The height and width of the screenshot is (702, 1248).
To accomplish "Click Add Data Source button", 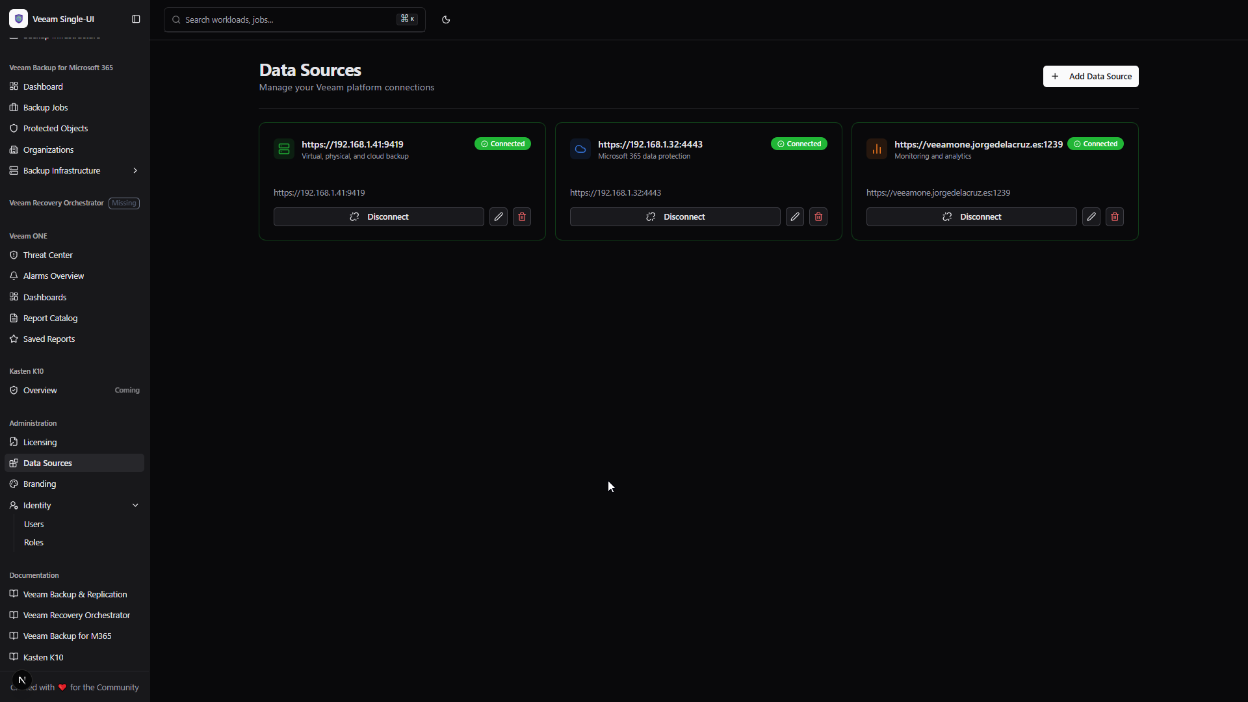I will [1090, 76].
